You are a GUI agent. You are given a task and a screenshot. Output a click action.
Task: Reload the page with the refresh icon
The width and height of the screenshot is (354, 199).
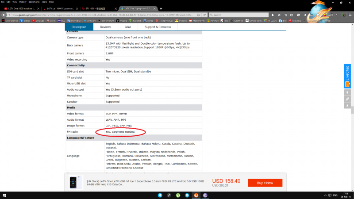[204, 15]
